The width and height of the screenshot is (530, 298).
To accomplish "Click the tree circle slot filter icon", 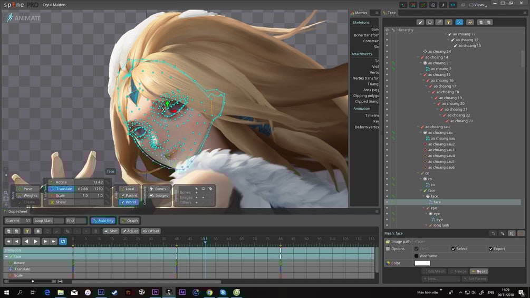I will coord(430,22).
